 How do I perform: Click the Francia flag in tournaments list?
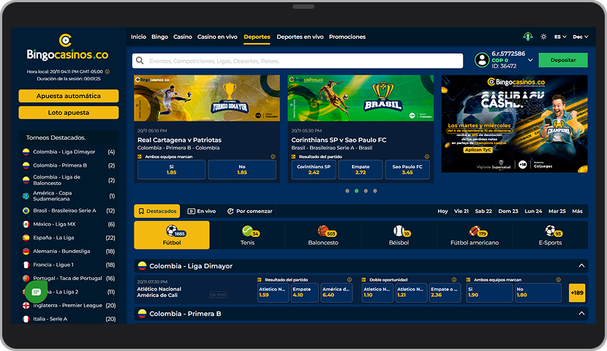[x=26, y=265]
